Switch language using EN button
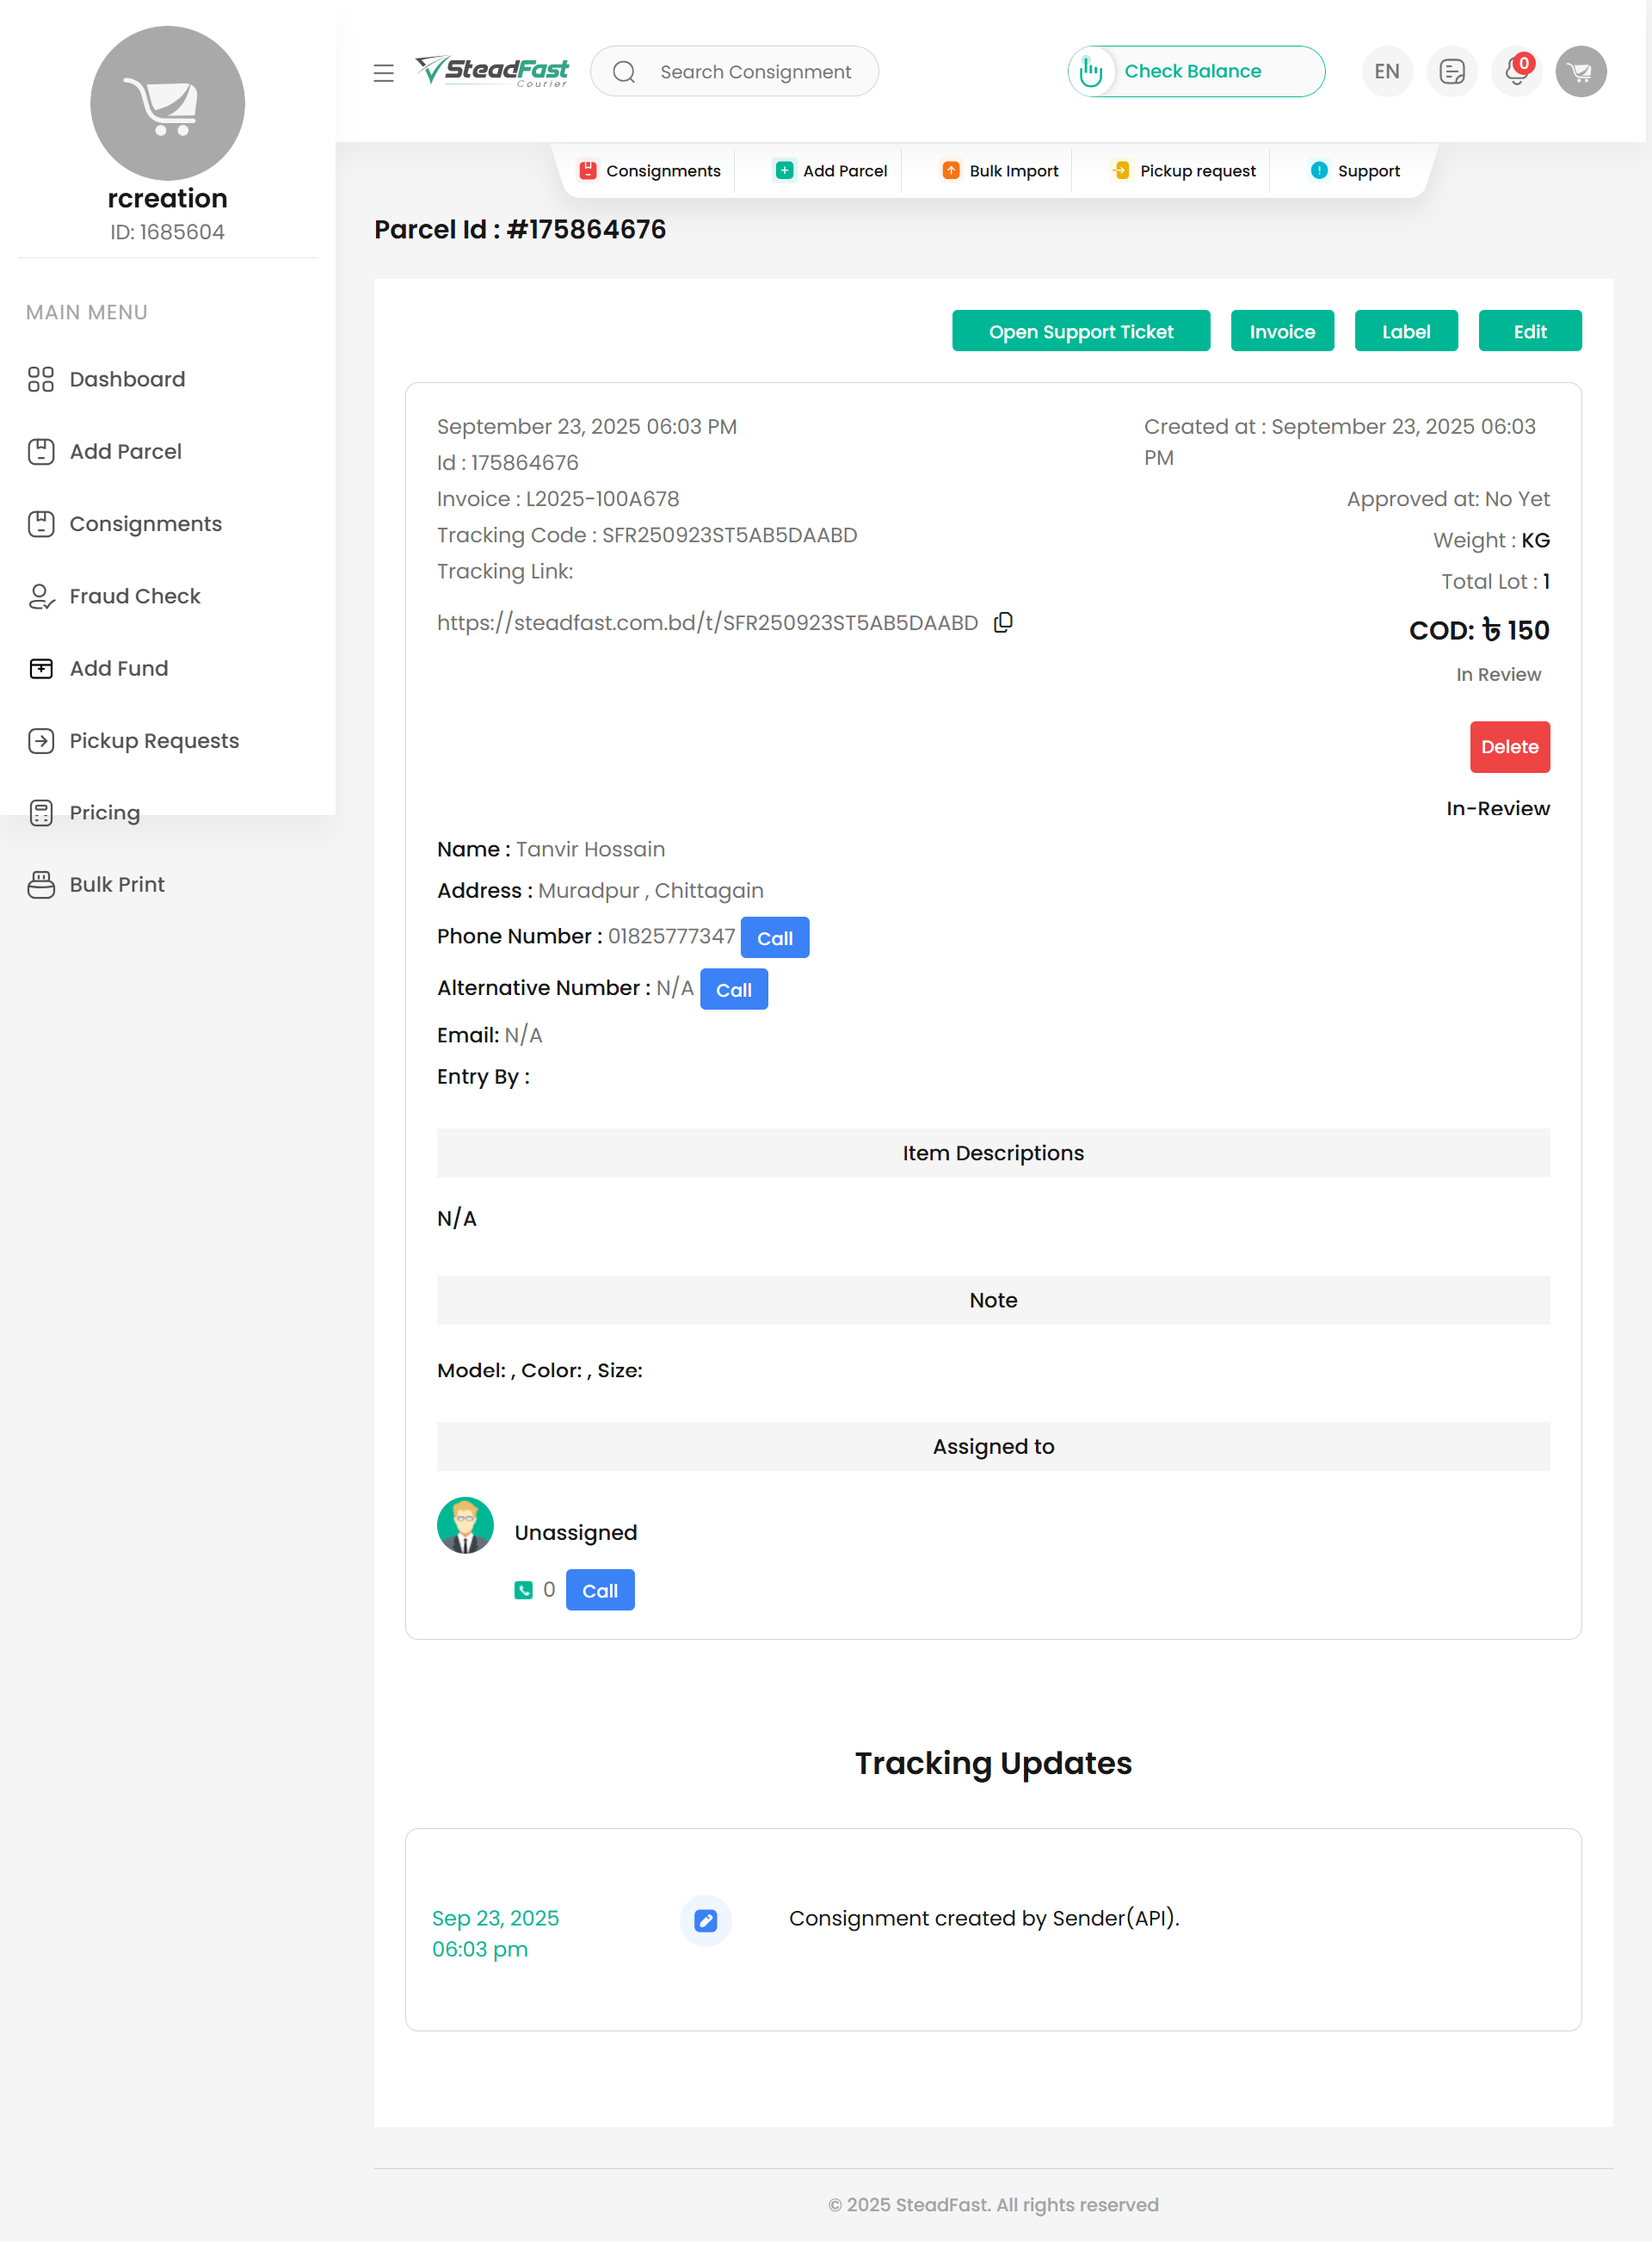The image size is (1652, 2244). (x=1386, y=72)
